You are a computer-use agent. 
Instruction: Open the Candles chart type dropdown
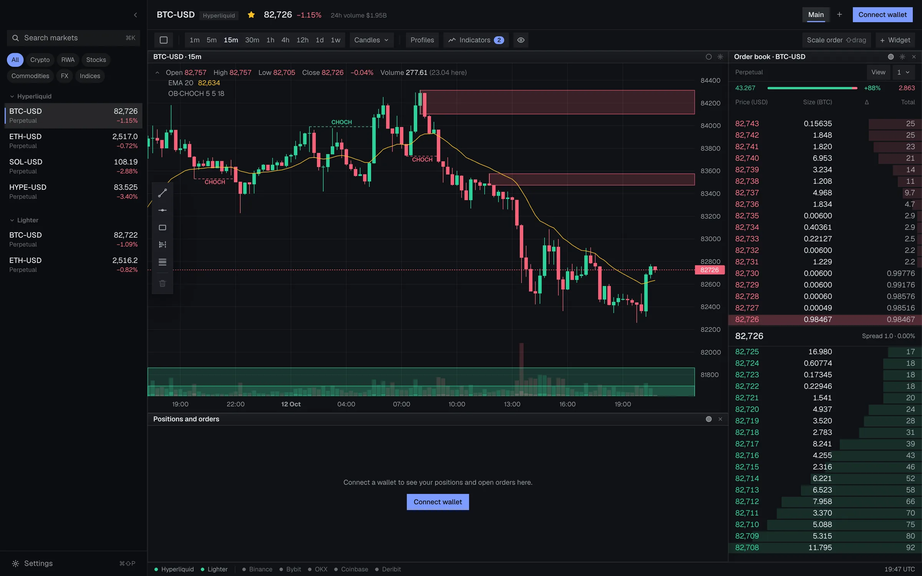pos(371,40)
